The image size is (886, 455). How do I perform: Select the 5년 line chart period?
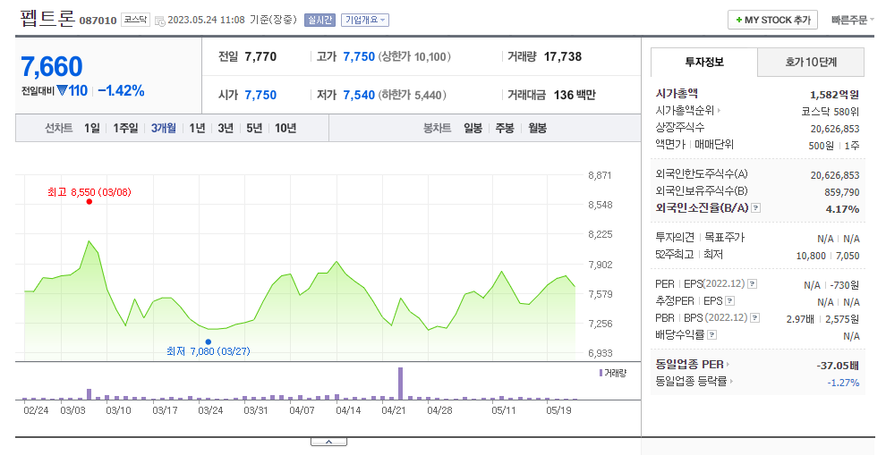click(254, 129)
